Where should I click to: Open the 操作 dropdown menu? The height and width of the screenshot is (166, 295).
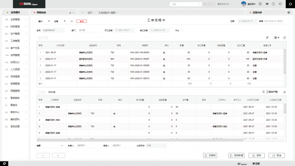point(42,21)
